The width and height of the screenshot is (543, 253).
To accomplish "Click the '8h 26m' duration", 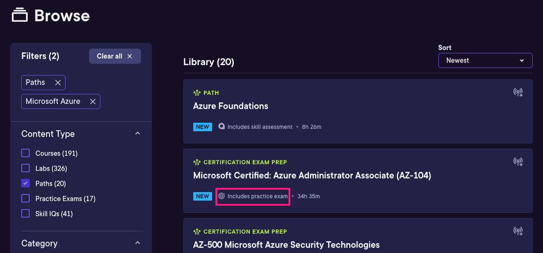I will (312, 127).
